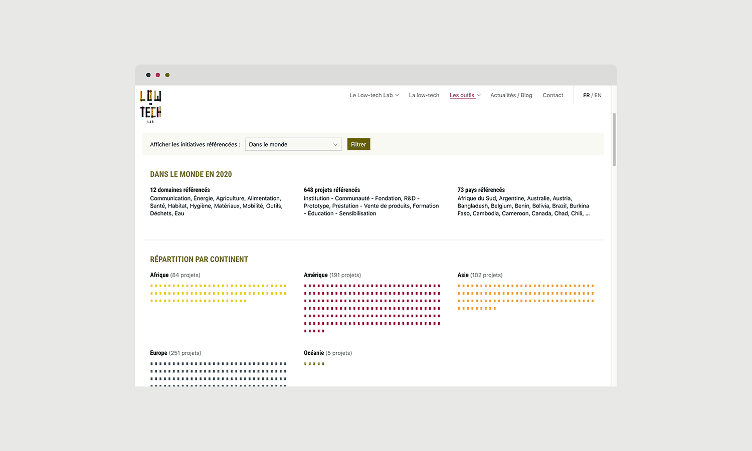Click the red window control dot
Image resolution: width=752 pixels, height=451 pixels.
click(x=158, y=75)
